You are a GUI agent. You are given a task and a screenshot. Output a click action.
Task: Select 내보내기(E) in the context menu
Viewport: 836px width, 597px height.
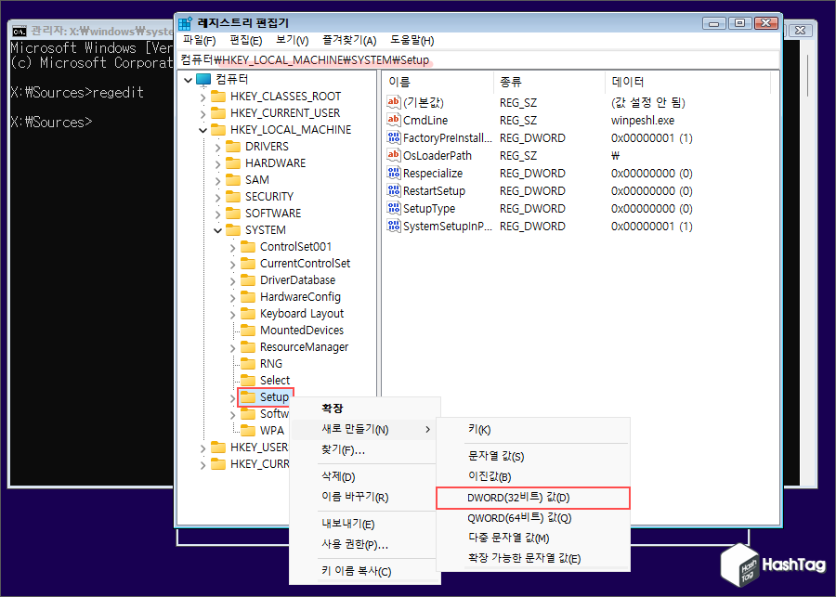pos(364,524)
